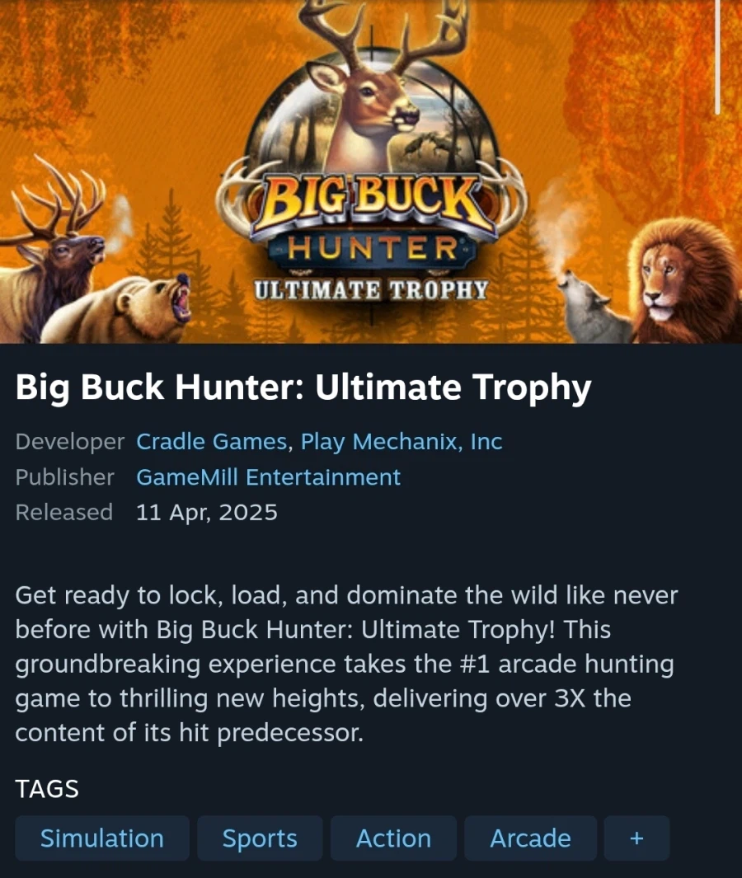The image size is (742, 878).
Task: Click the howling wolf artwork in the banner
Action: (594, 308)
